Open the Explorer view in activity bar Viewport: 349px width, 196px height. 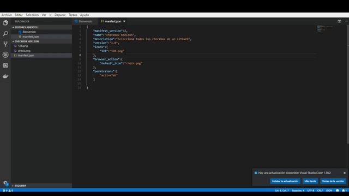tap(5, 23)
